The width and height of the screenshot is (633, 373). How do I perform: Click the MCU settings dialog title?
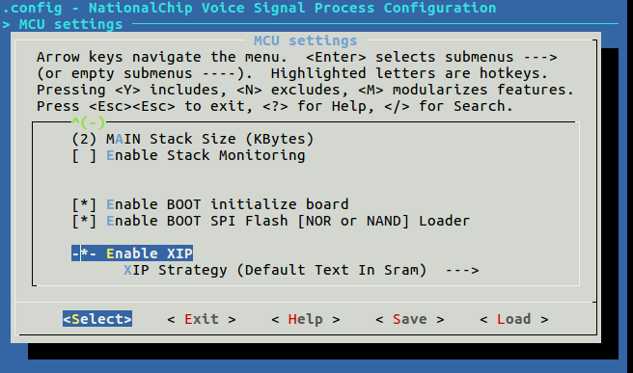[x=306, y=40]
